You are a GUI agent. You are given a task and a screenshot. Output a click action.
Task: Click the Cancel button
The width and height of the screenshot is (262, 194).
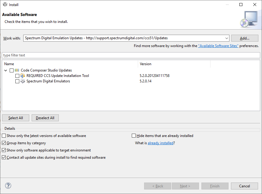(x=245, y=186)
